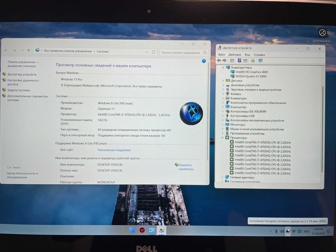Screen dimensions: 336x252
Task: Expand Звуковые, игровые и видеоустройства category
Action: pos(223,90)
